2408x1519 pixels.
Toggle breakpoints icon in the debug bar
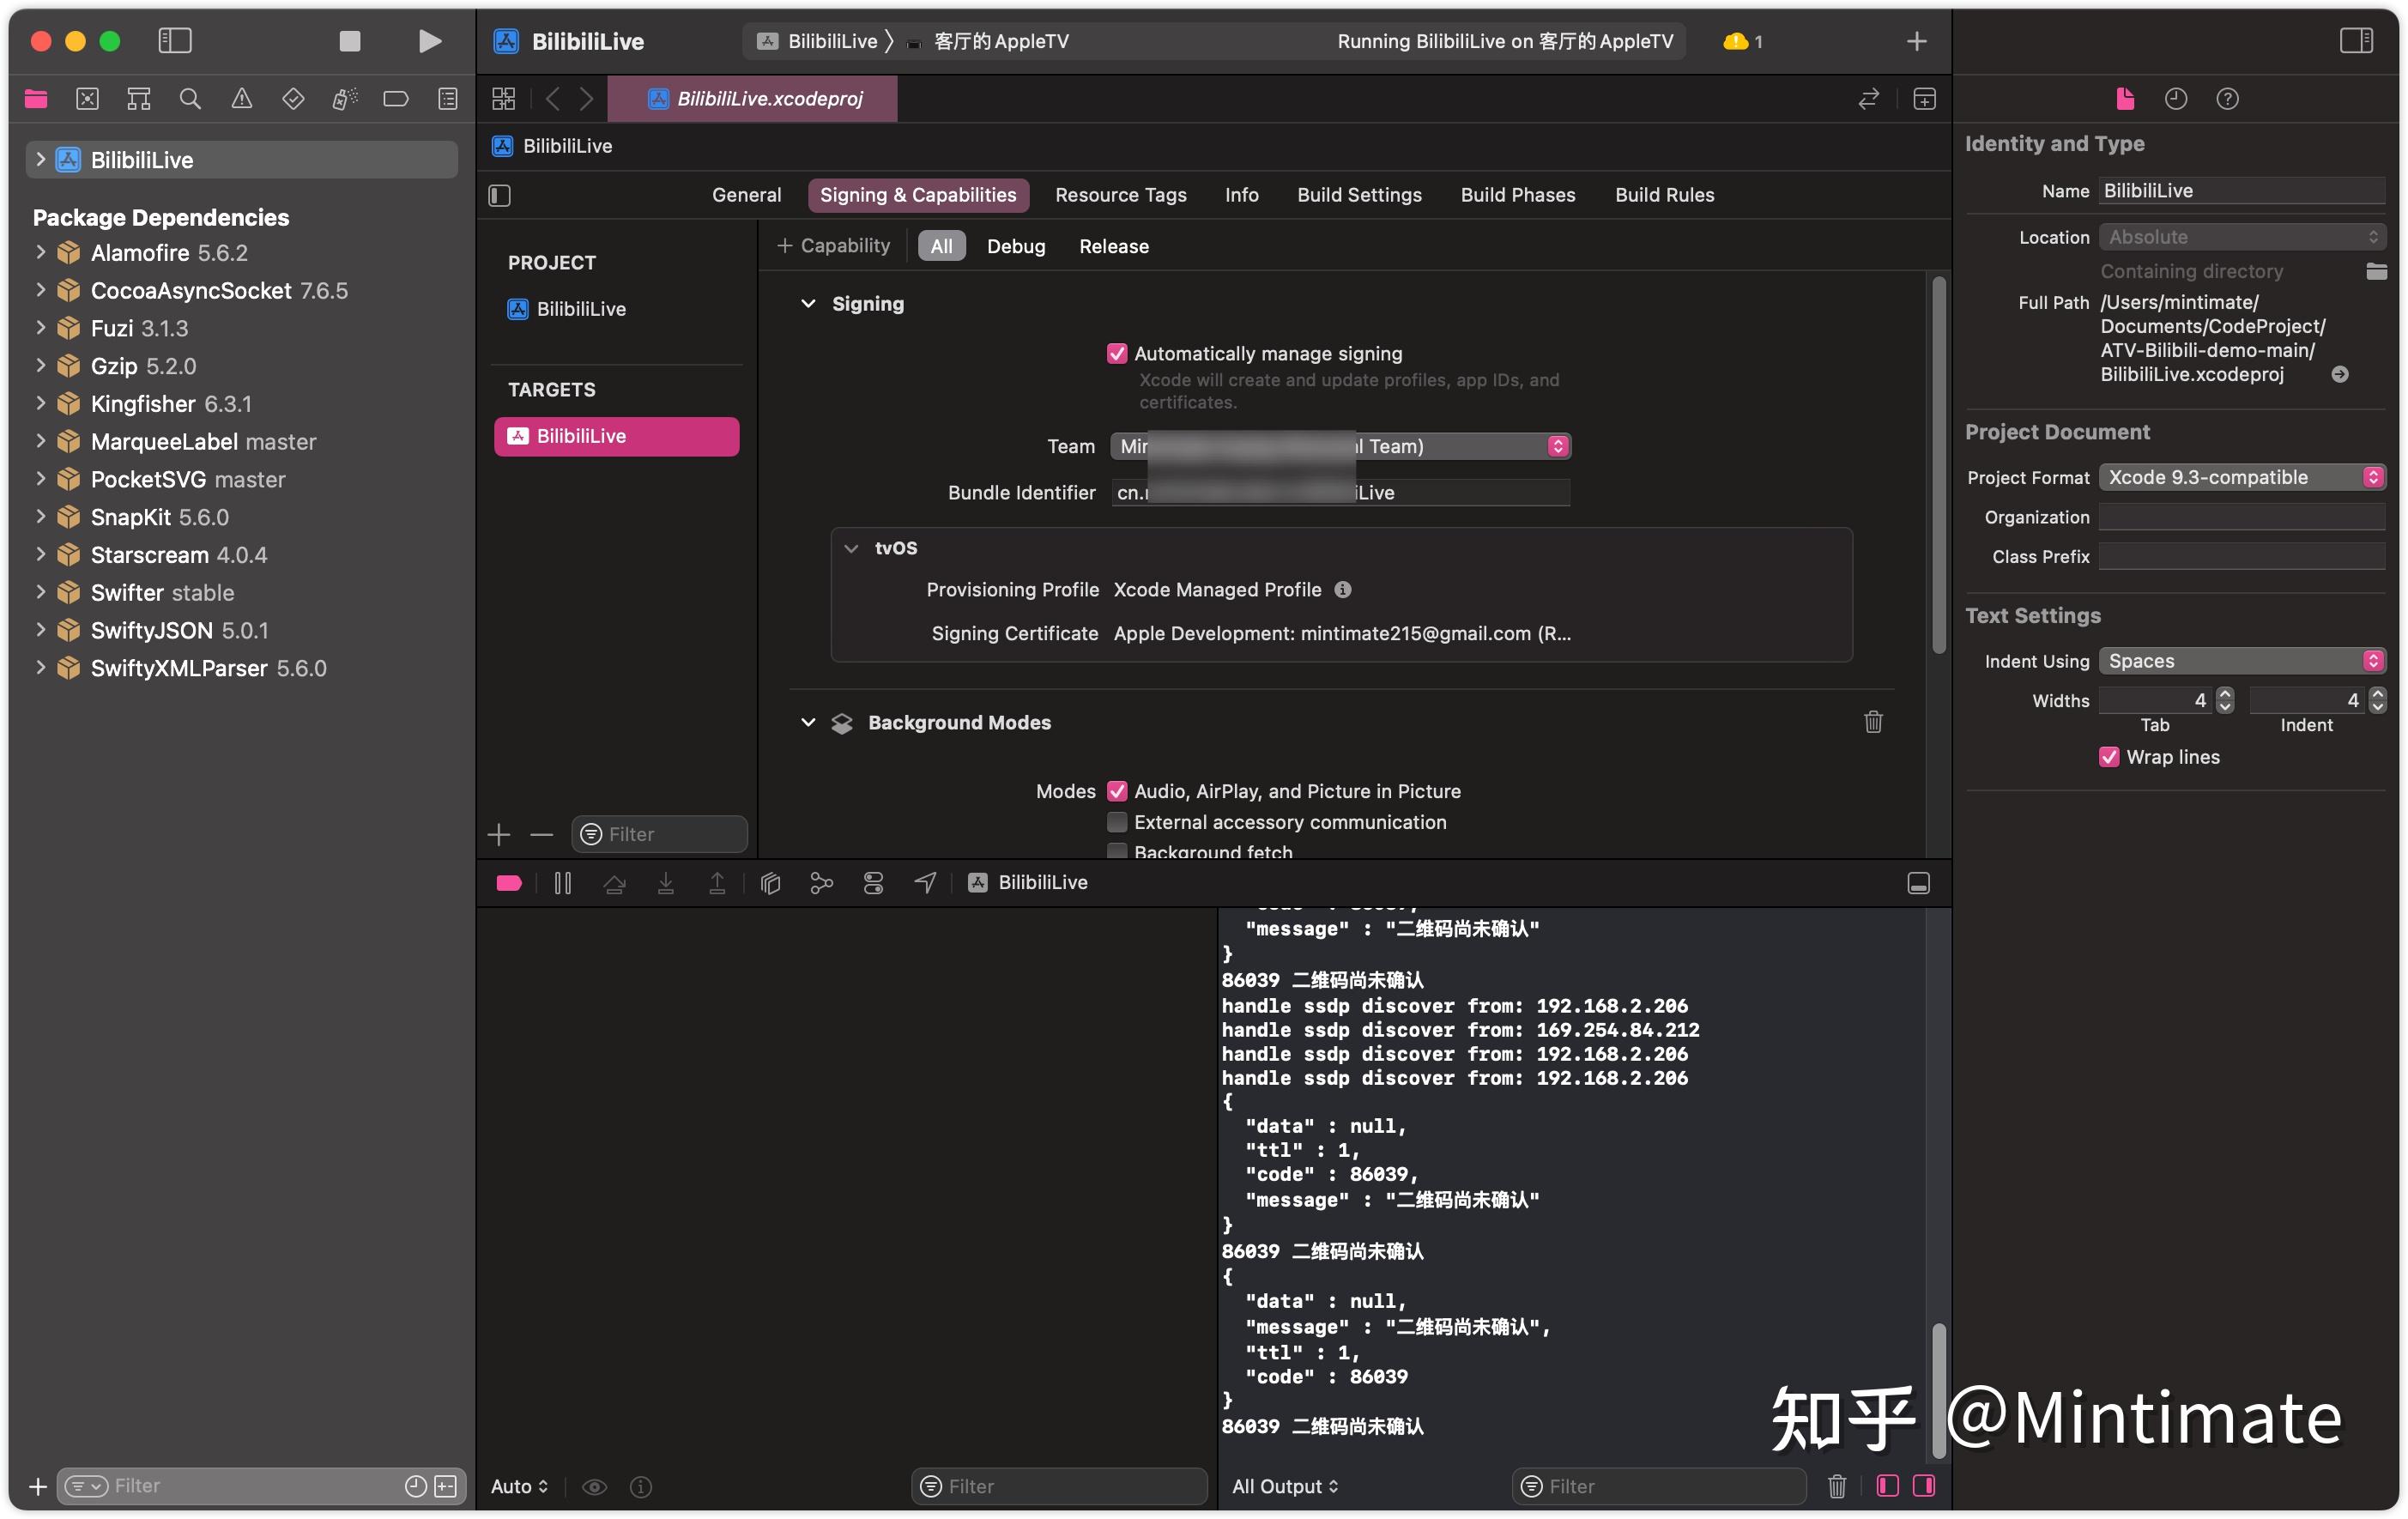tap(508, 883)
